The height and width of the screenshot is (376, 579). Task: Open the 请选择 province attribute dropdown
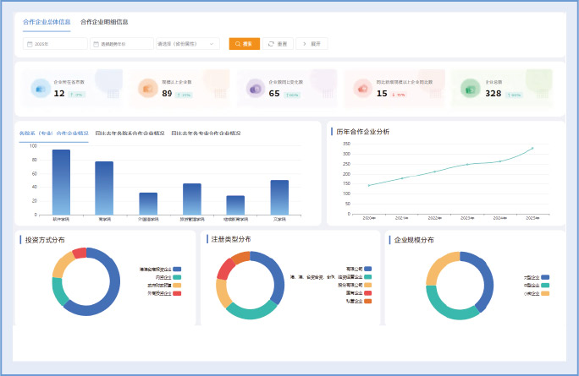tap(187, 43)
